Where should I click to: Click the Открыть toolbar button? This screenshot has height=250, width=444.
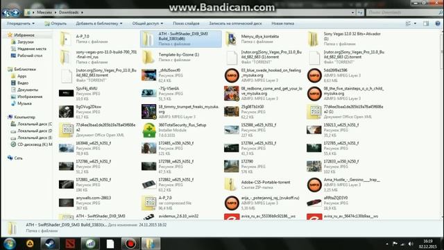coord(55,24)
